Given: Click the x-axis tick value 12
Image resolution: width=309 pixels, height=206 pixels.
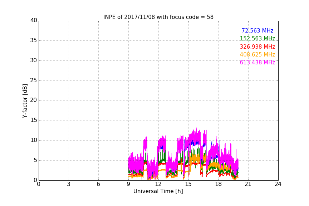Looking at the screenshot, I should click(x=158, y=184).
